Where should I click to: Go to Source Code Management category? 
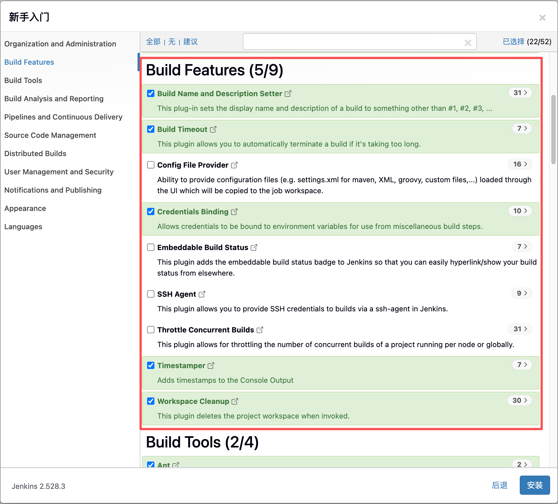(x=50, y=135)
